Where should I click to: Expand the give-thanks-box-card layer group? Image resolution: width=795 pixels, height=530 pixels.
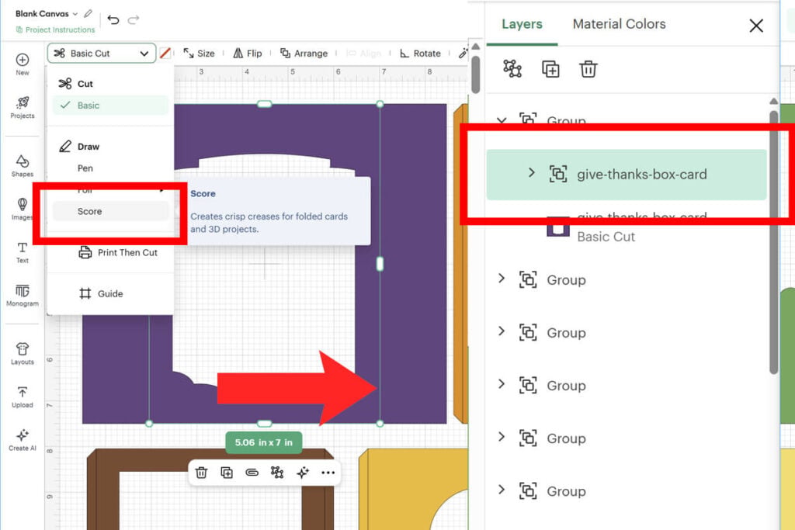click(x=531, y=173)
